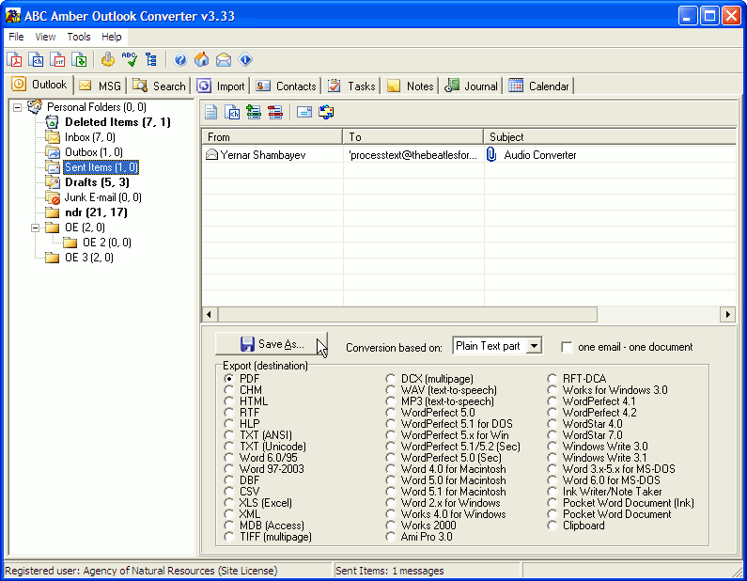747x581 pixels.
Task: Click the home page house icon
Action: tap(202, 60)
